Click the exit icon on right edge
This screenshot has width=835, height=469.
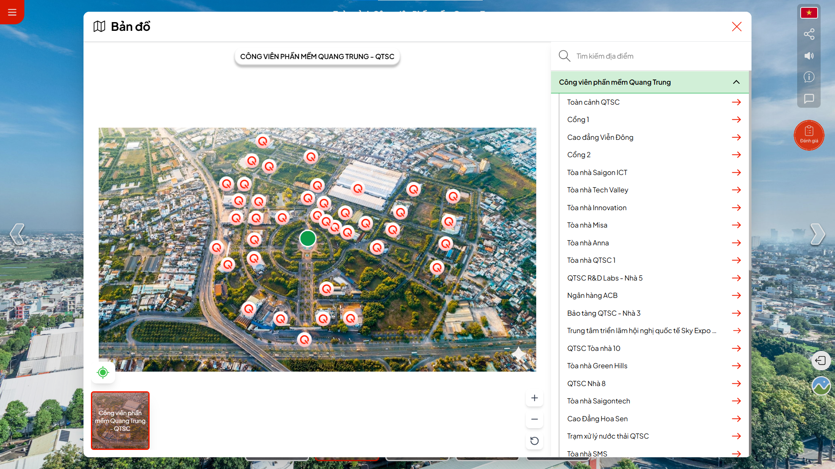tap(821, 360)
